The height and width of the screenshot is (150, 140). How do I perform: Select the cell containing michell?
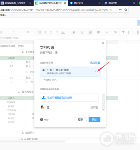11,102
